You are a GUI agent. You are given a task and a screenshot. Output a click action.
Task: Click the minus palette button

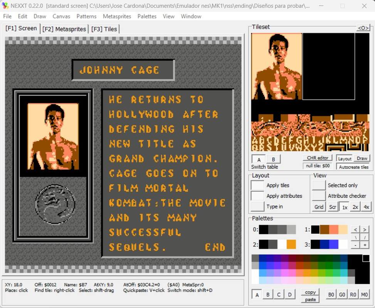pos(355,245)
